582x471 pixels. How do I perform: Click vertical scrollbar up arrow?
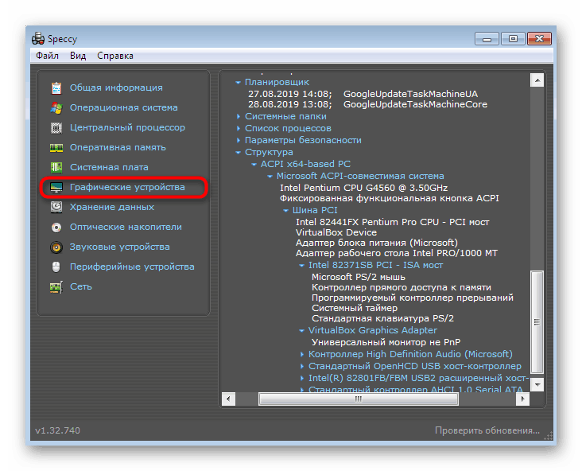pos(537,80)
